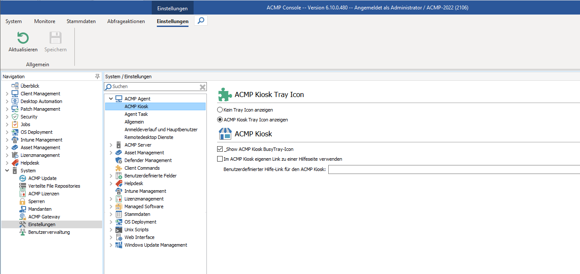Image resolution: width=580 pixels, height=274 pixels.
Task: Expand Asset Management in settings tree
Action: [x=111, y=153]
